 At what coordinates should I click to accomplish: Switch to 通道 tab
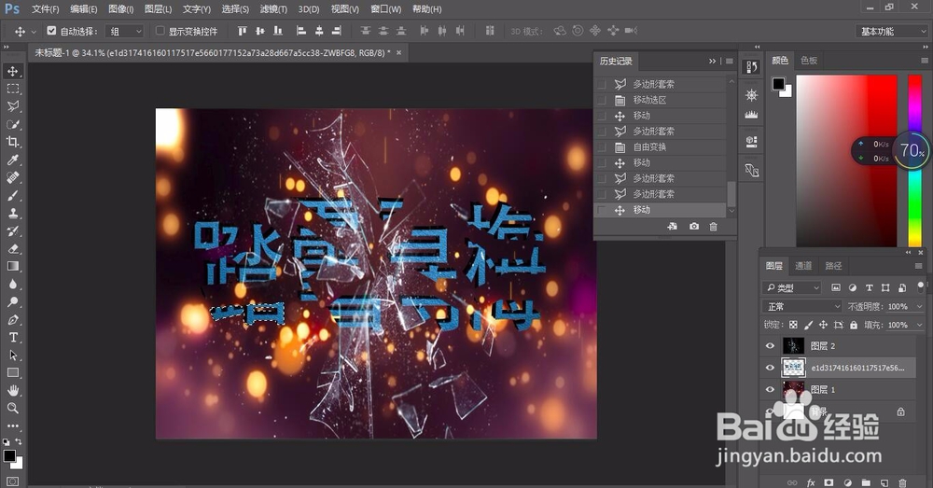[803, 265]
